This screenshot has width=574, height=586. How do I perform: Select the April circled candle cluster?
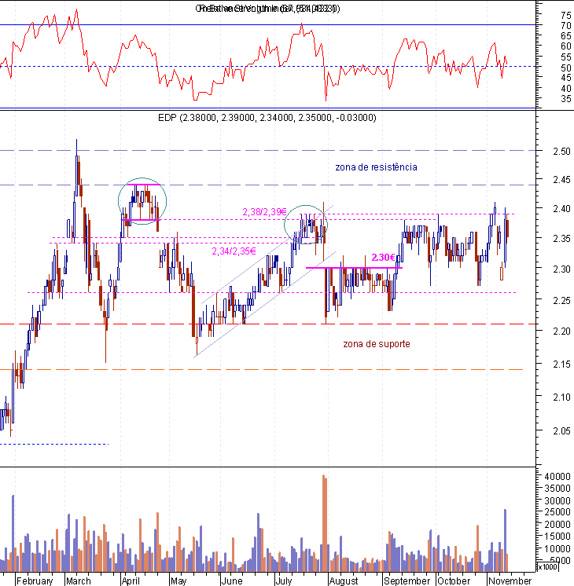click(142, 201)
